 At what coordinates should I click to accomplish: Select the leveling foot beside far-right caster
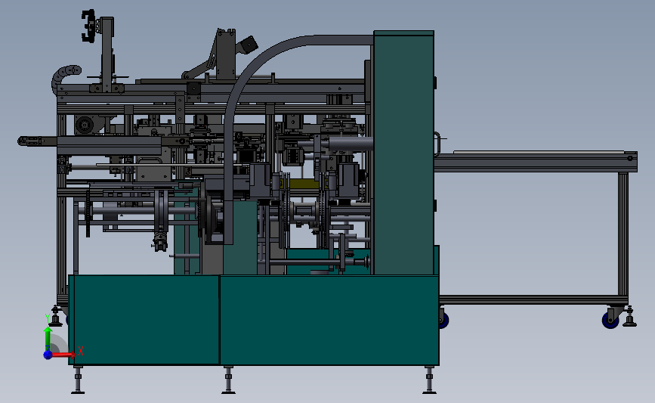[629, 317]
